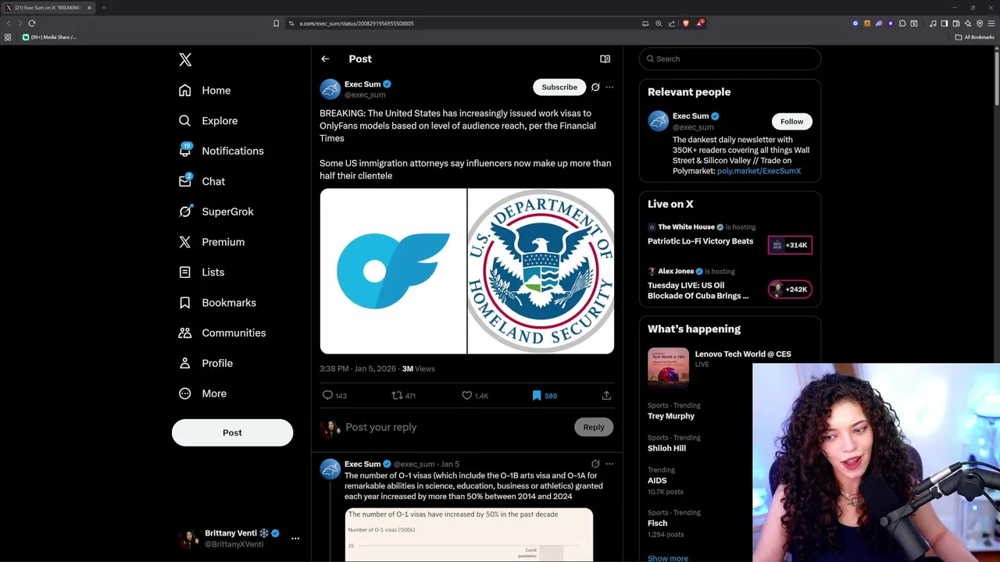Open Communities in the sidebar
1000x562 pixels.
coord(222,333)
